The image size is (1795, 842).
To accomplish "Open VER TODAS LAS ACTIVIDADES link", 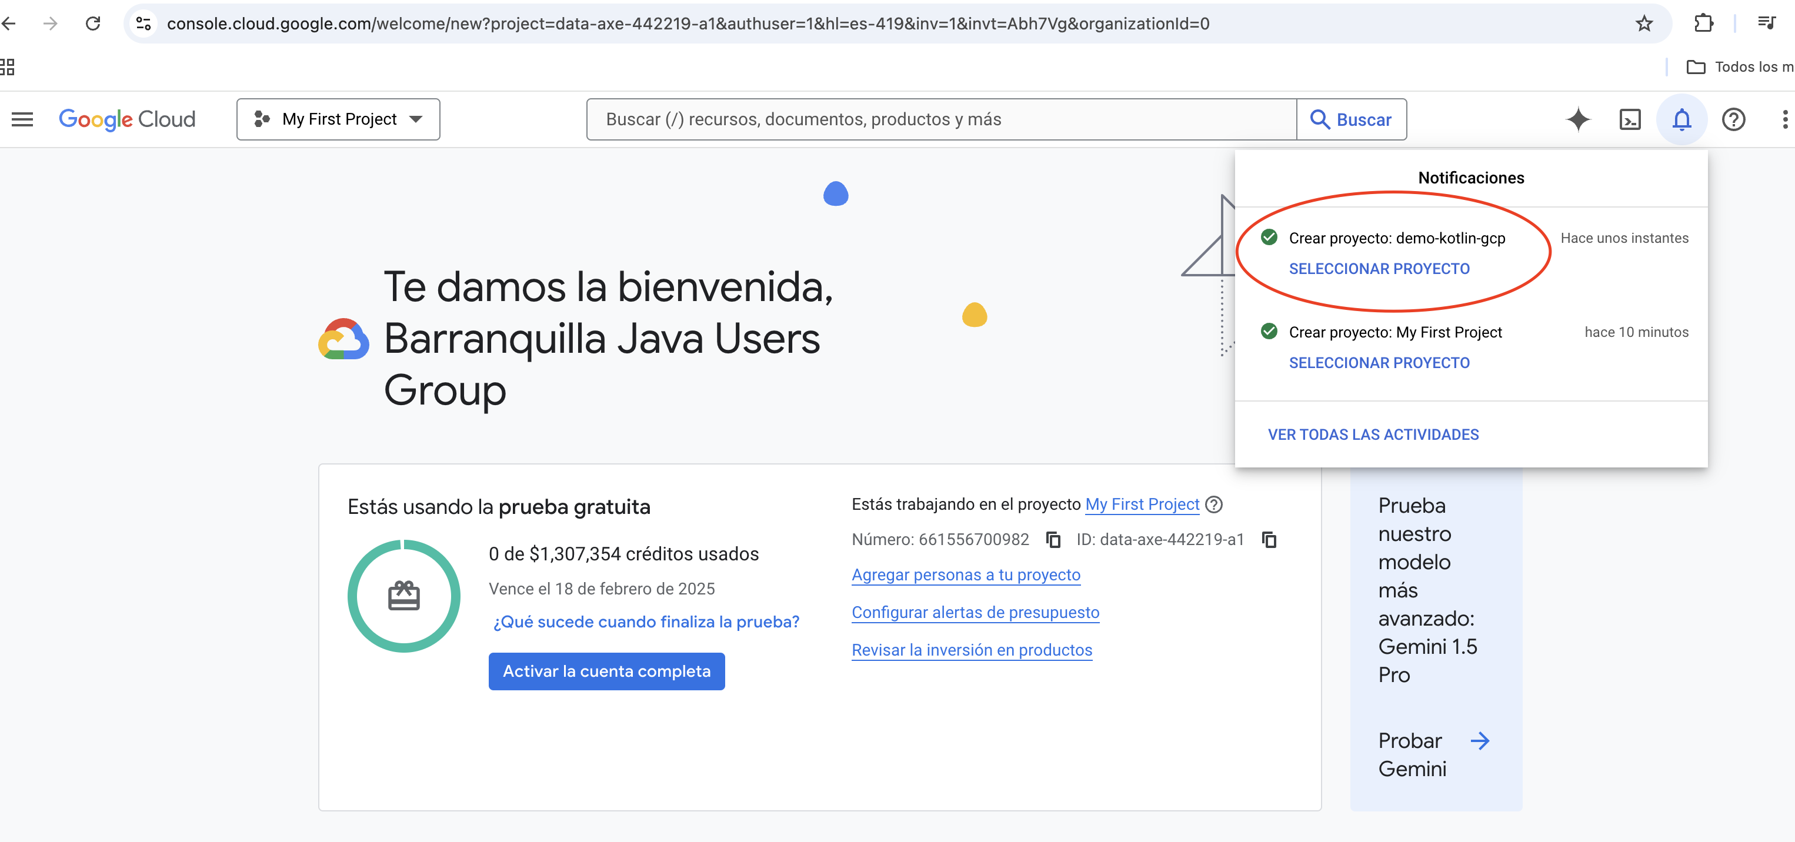I will coord(1373,434).
